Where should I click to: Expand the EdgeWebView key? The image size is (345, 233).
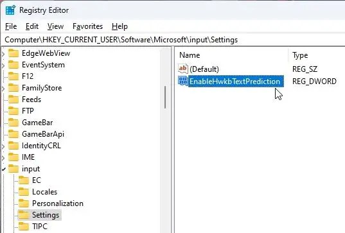tap(3, 54)
